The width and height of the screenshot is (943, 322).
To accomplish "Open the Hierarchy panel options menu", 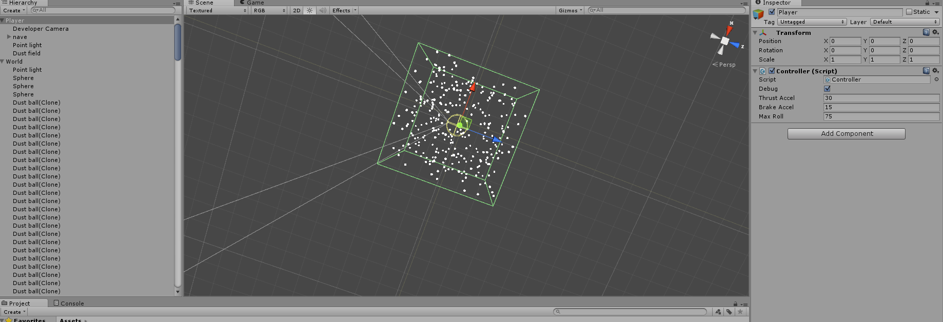I will click(176, 4).
